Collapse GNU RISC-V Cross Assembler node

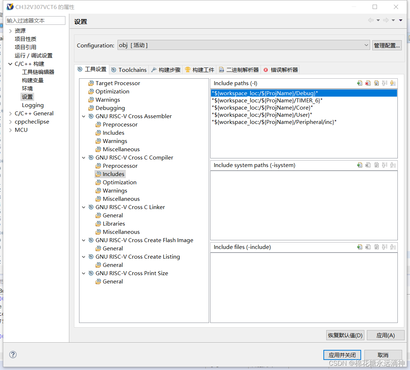[84, 116]
